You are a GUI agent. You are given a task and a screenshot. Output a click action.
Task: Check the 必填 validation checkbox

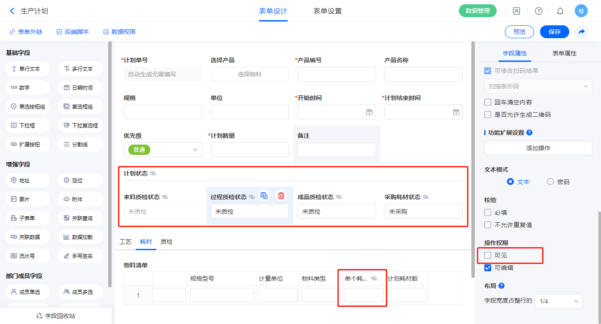(x=488, y=212)
